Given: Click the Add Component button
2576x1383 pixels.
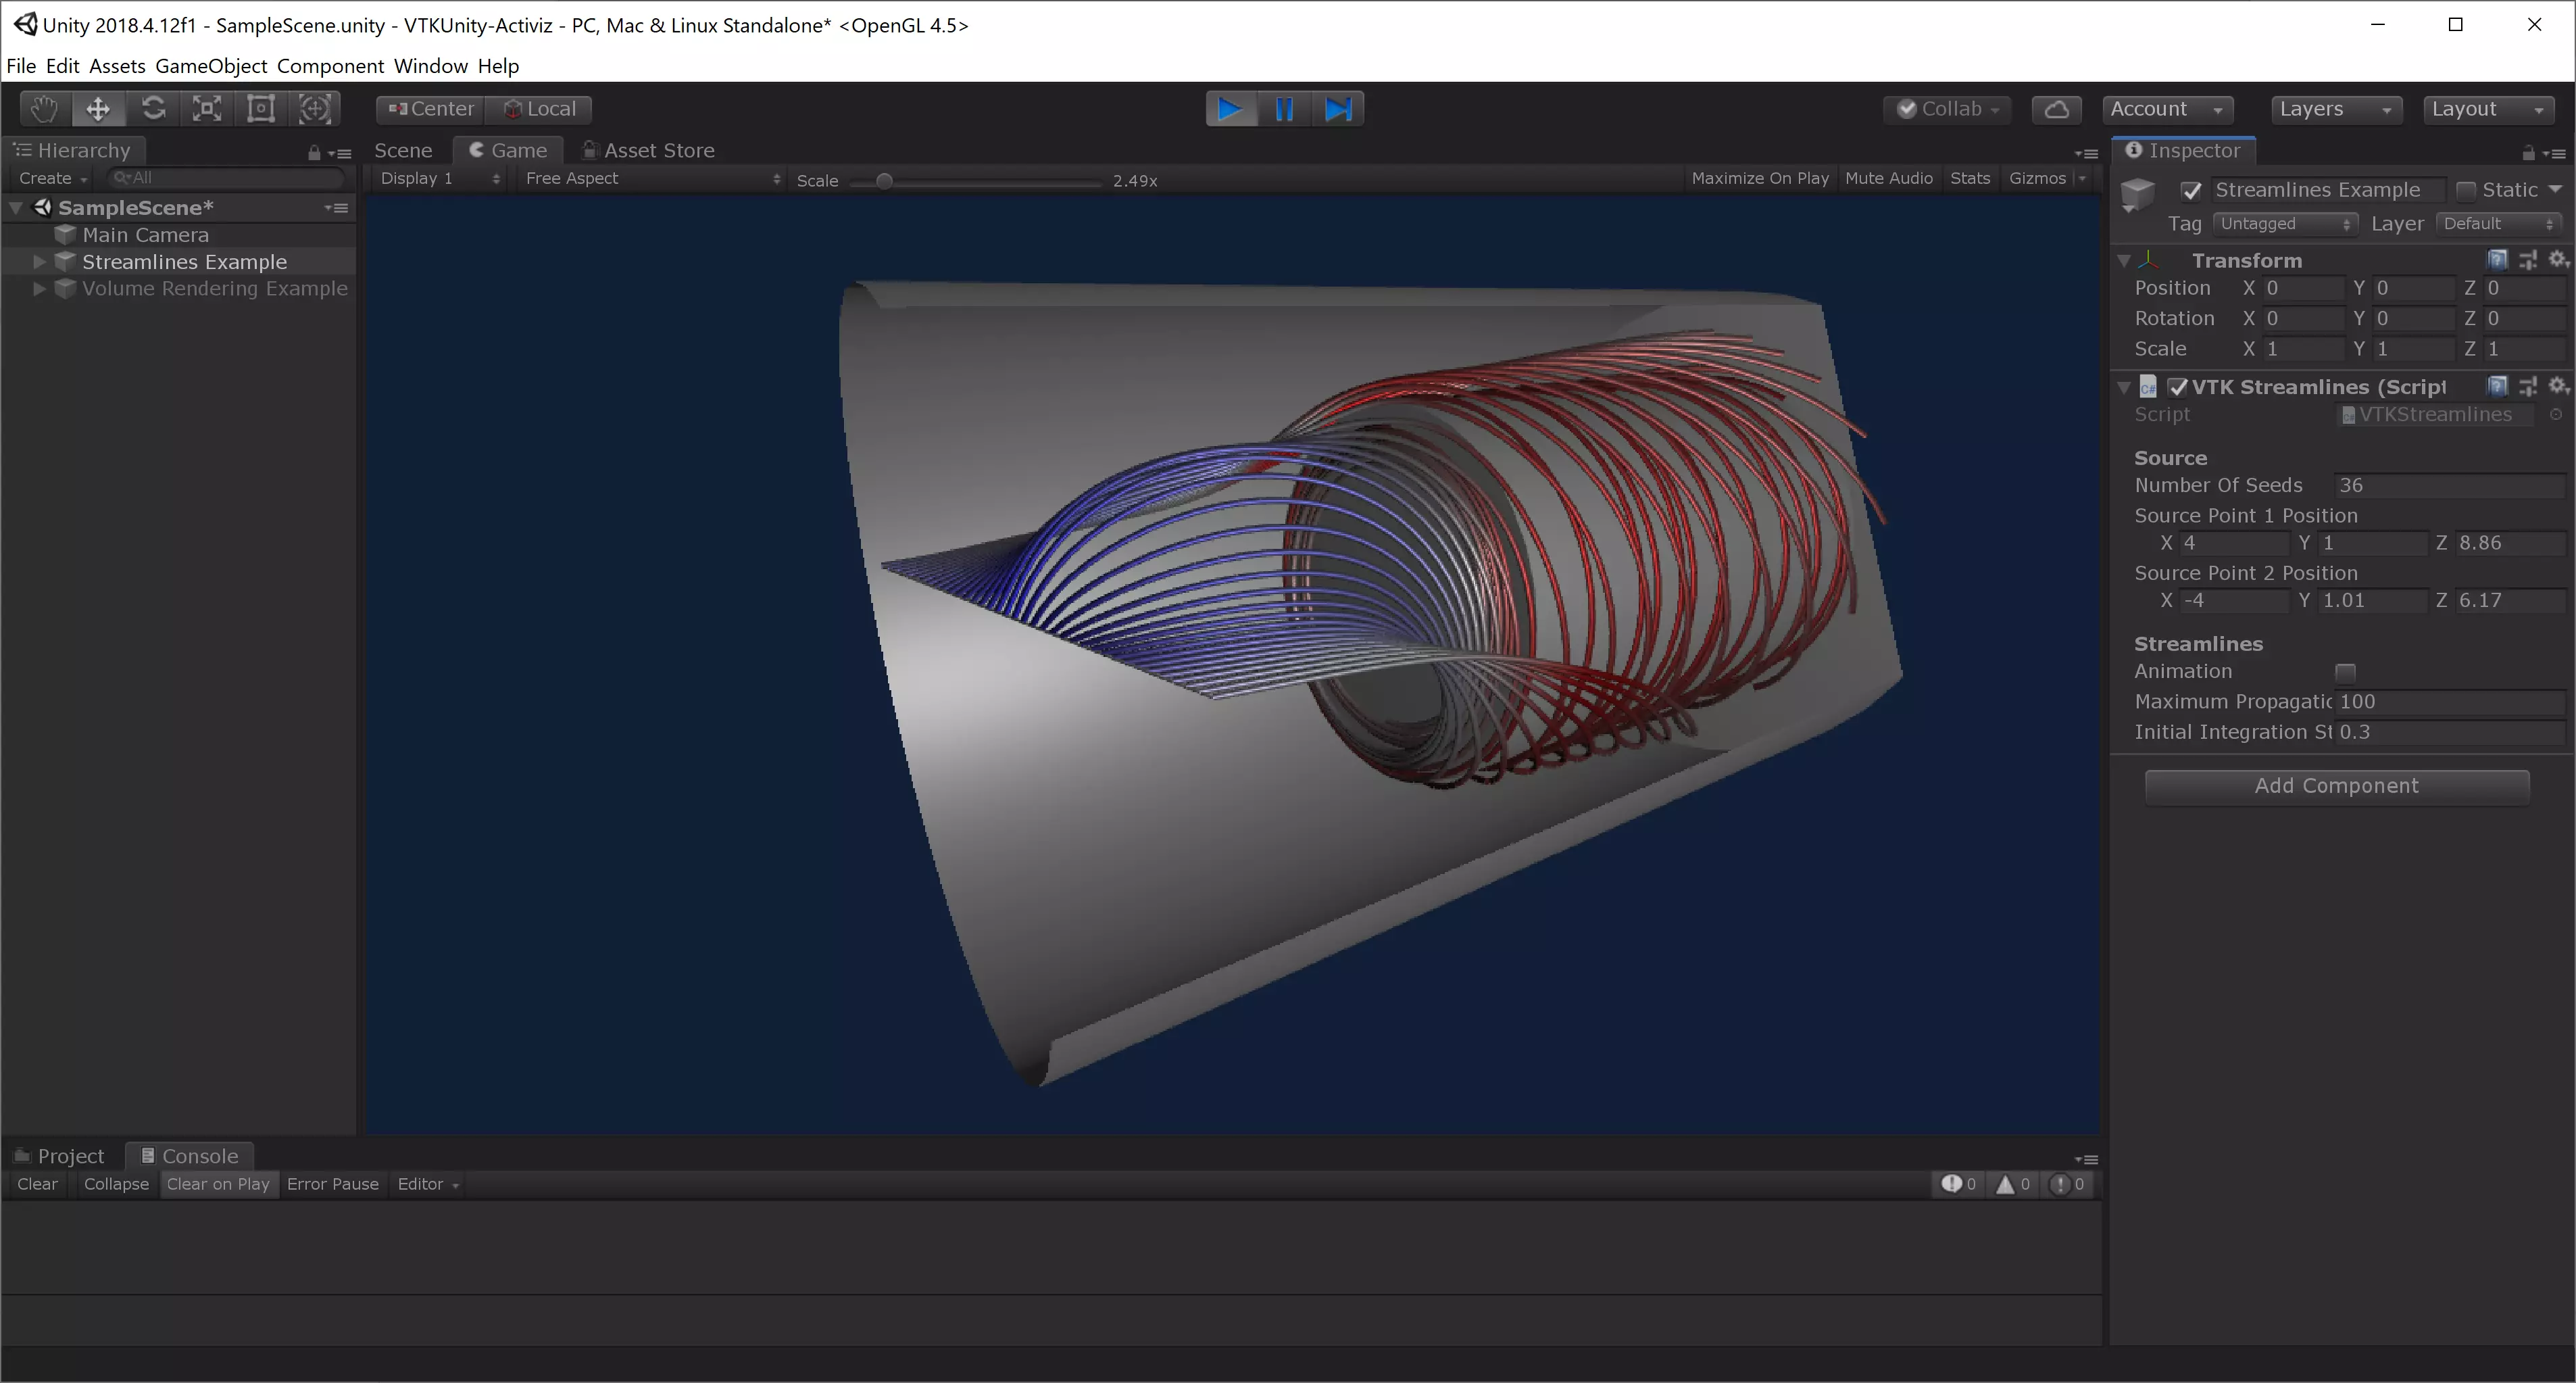Looking at the screenshot, I should tap(2336, 786).
